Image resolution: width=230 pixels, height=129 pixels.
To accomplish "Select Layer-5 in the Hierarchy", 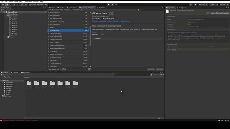I will [x=14, y=28].
